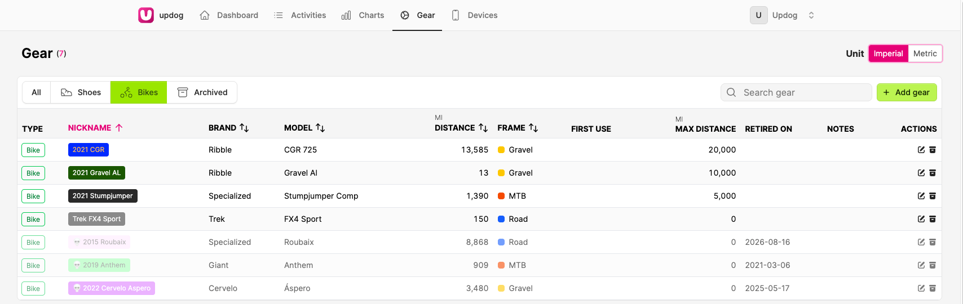The height and width of the screenshot is (304, 963).
Task: Filter gear by Shoes
Action: click(x=81, y=92)
